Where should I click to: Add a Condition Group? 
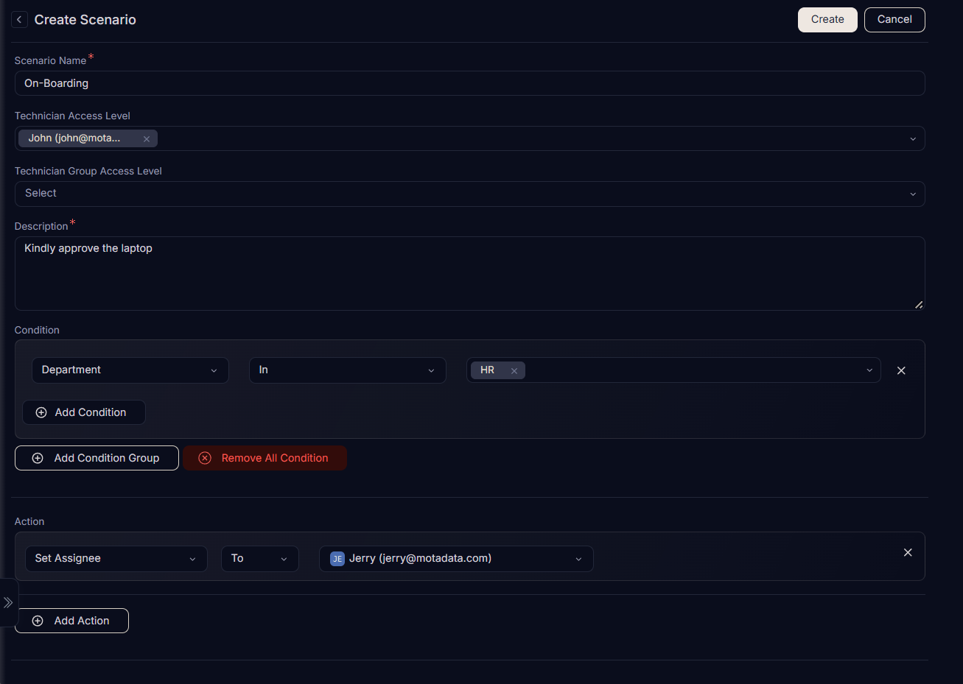[97, 458]
